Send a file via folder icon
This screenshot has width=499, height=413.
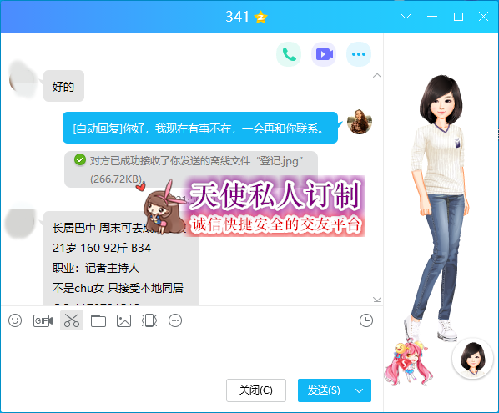[98, 320]
